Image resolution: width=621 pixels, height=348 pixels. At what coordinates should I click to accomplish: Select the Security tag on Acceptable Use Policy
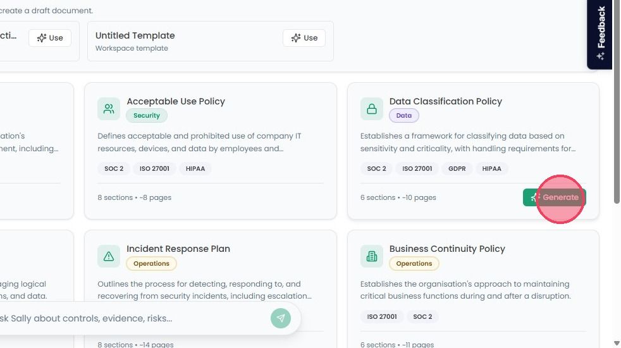coord(147,115)
